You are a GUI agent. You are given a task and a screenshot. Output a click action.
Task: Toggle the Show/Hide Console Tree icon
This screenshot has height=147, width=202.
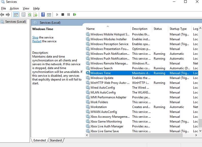click(16, 15)
